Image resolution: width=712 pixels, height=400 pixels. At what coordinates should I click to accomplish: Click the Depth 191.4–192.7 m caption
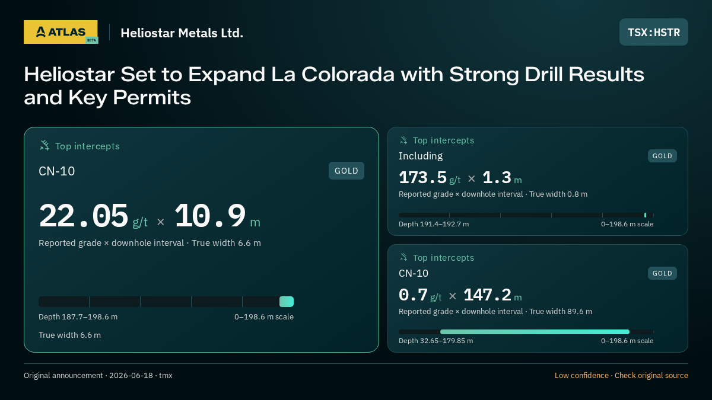(x=434, y=224)
